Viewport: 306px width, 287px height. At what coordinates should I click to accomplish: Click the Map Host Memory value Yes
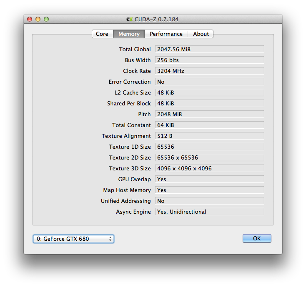click(x=210, y=190)
